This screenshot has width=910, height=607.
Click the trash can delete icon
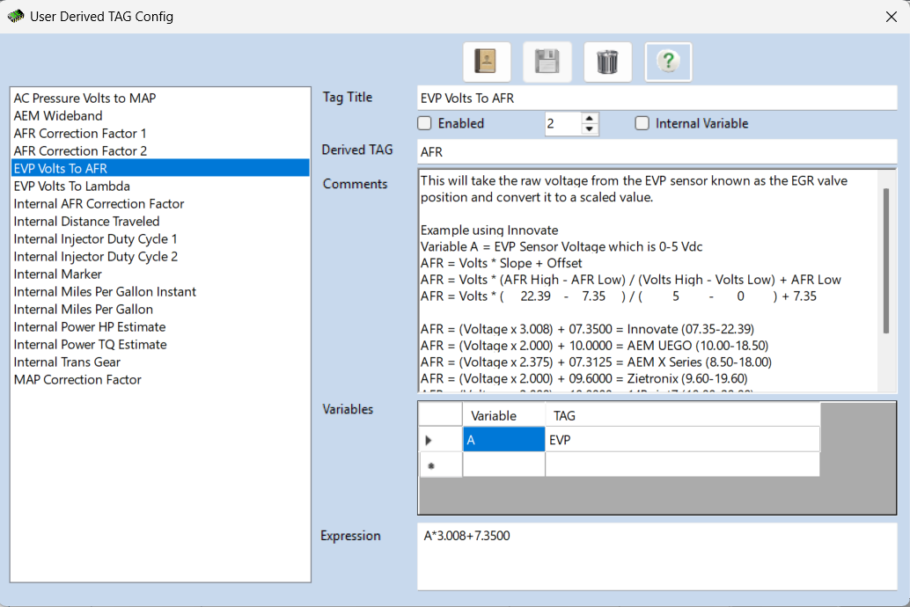pos(607,62)
